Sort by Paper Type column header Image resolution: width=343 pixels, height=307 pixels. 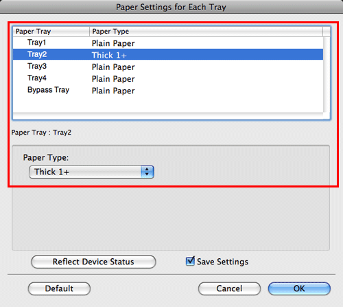coord(206,32)
